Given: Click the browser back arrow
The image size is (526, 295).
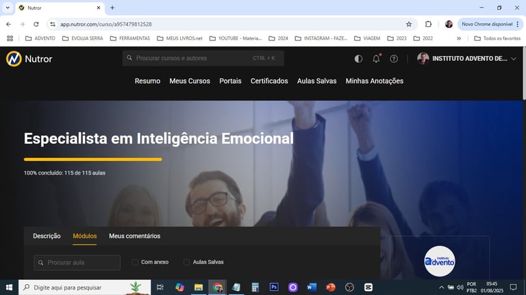Looking at the screenshot, I should click(x=9, y=24).
